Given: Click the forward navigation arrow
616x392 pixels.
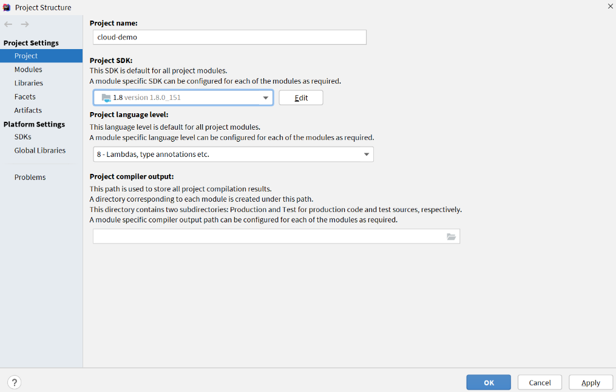Looking at the screenshot, I should click(x=25, y=24).
